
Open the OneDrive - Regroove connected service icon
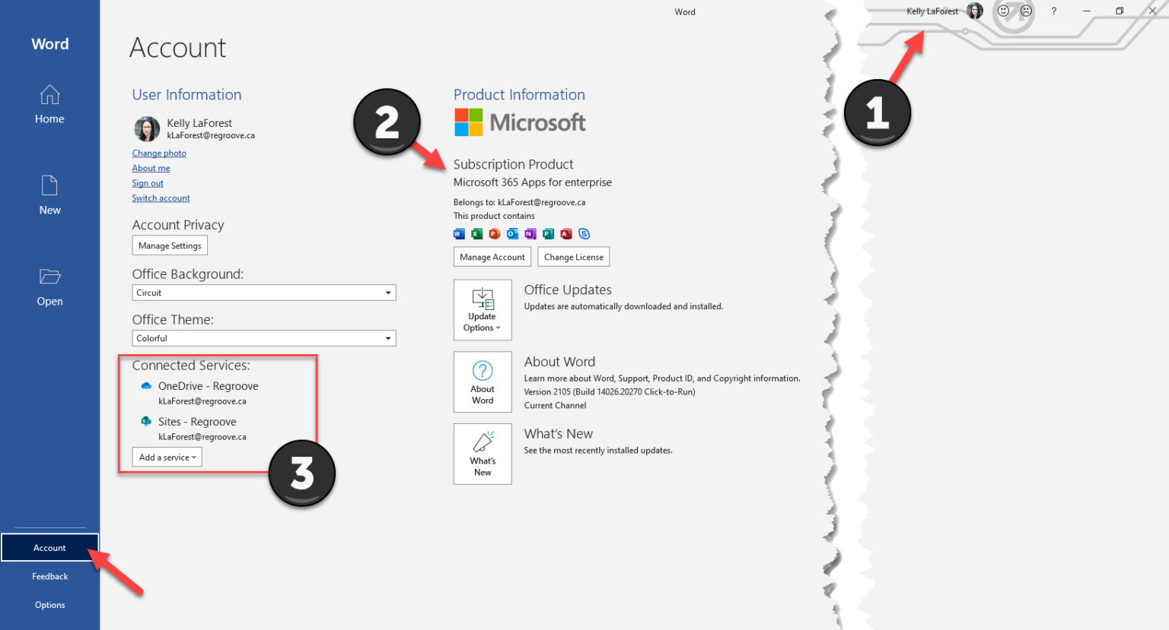146,386
